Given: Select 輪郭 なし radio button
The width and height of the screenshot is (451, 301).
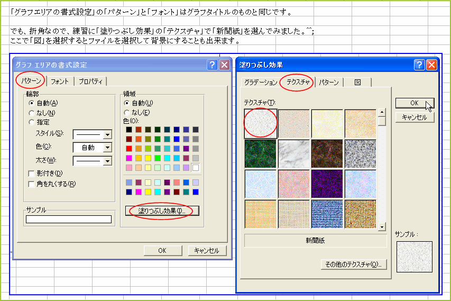Looking at the screenshot, I should [x=32, y=113].
